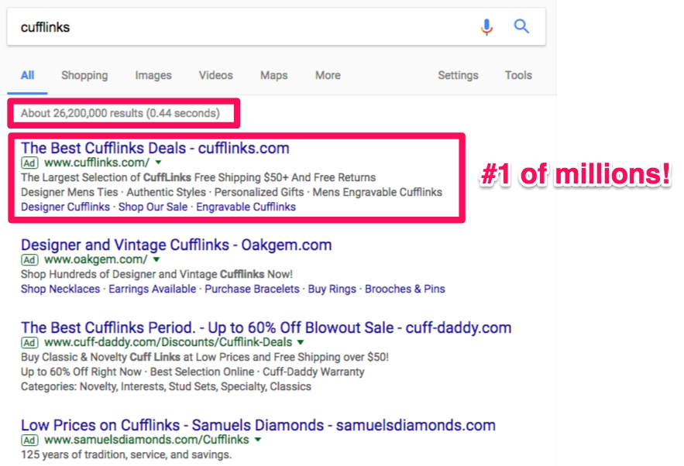
Task: Expand dropdown arrow beside samuelsdiamonds.com/Cufflinks
Action: tap(258, 440)
